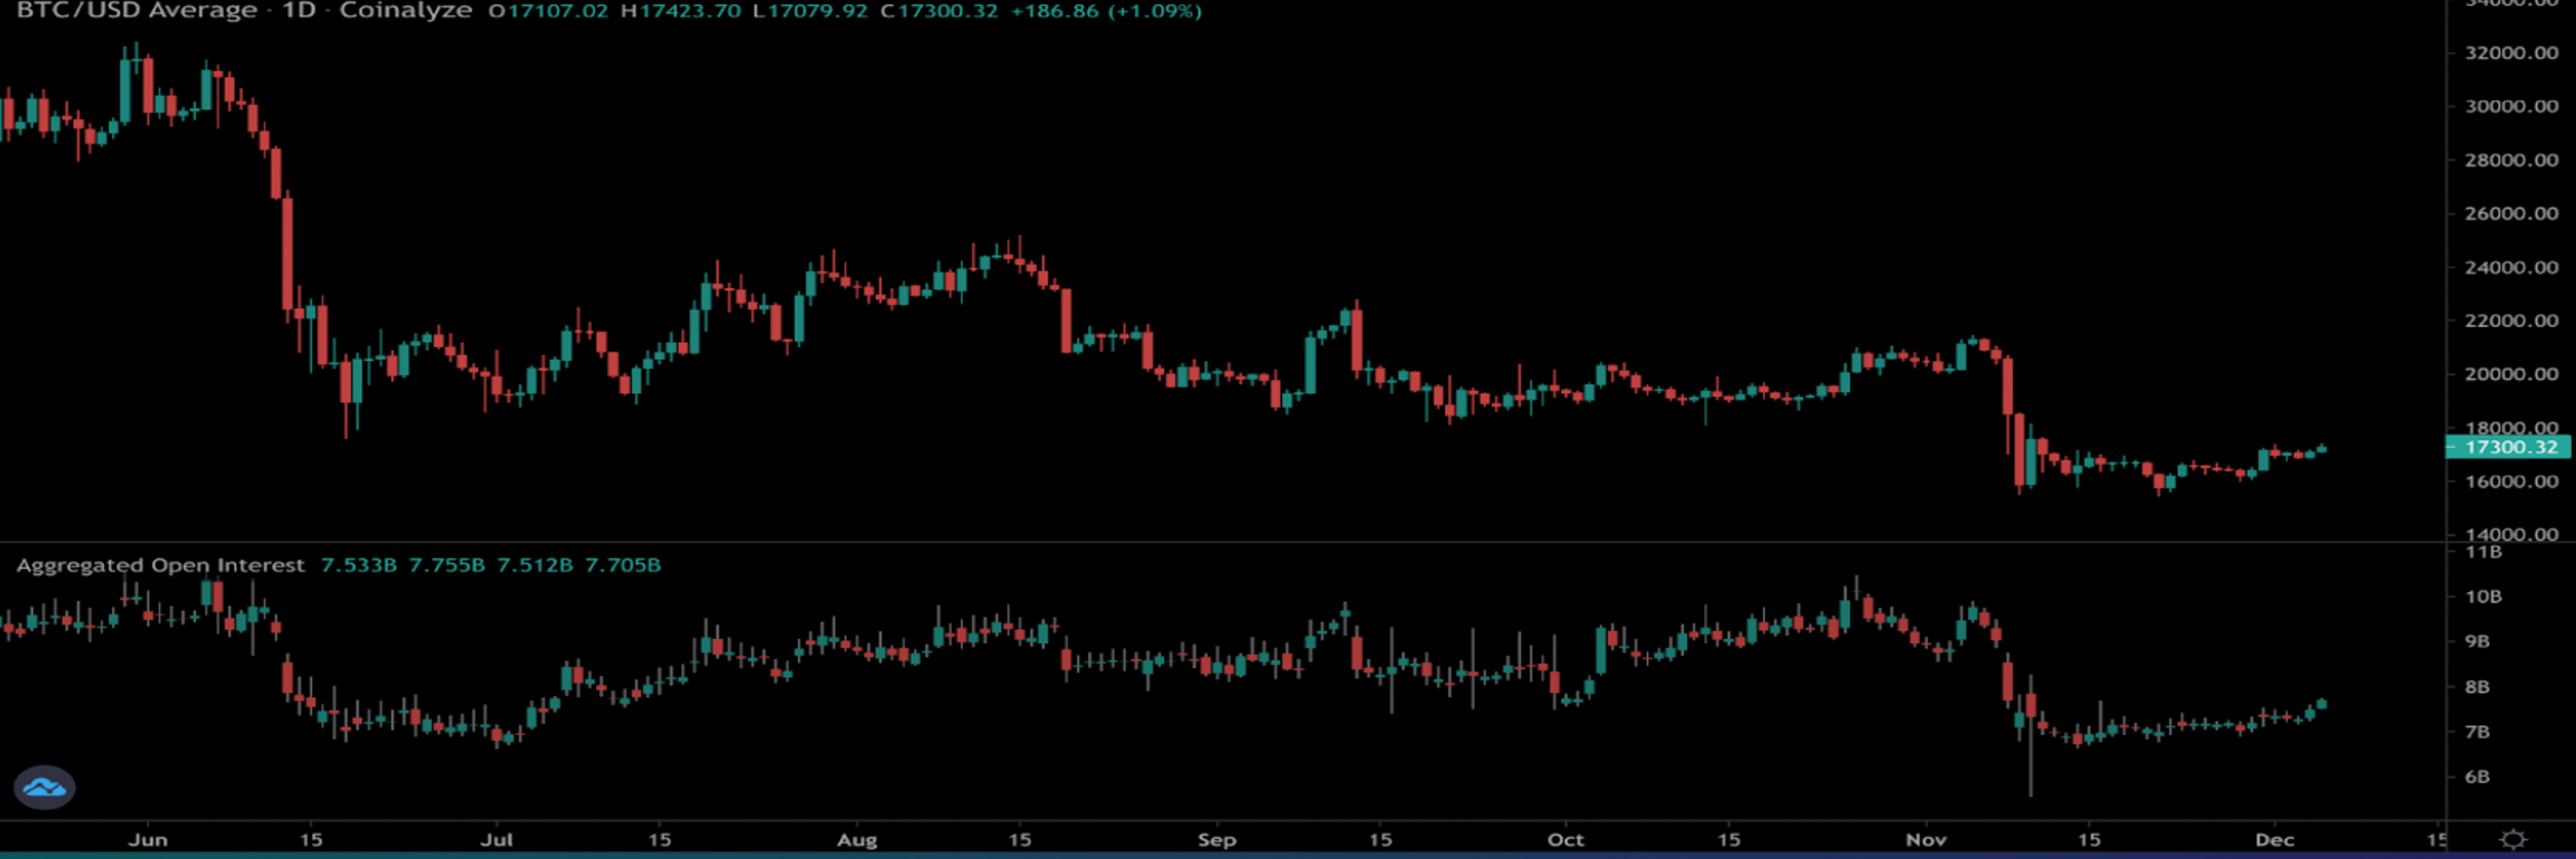Click the 32000.00 price axis label
The height and width of the screenshot is (859, 2576).
(2511, 53)
